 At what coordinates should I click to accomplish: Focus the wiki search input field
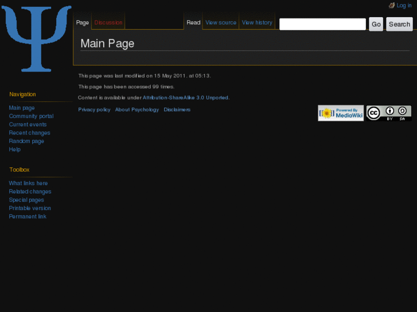click(322, 24)
